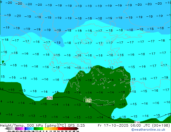171x132 pixels.
Task: Click the '0' legend scale label
Action: click(x=43, y=131)
